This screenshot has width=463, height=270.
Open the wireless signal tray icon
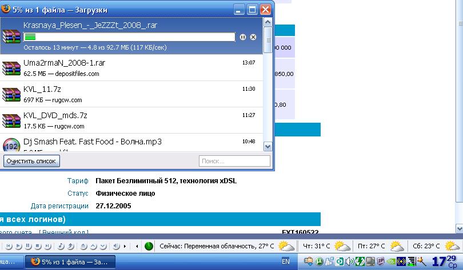401,261
